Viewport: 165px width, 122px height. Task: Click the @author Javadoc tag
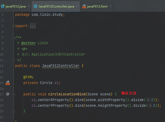click(29, 43)
